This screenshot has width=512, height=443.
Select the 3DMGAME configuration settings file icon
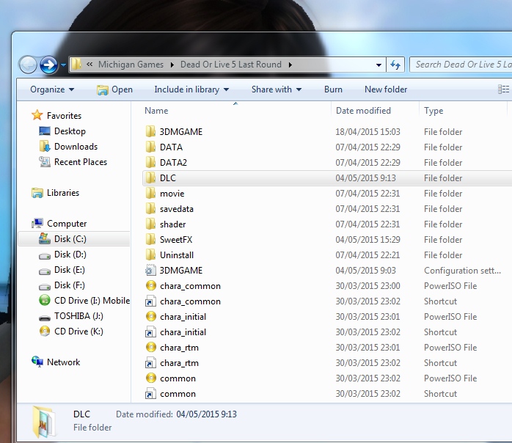click(150, 271)
